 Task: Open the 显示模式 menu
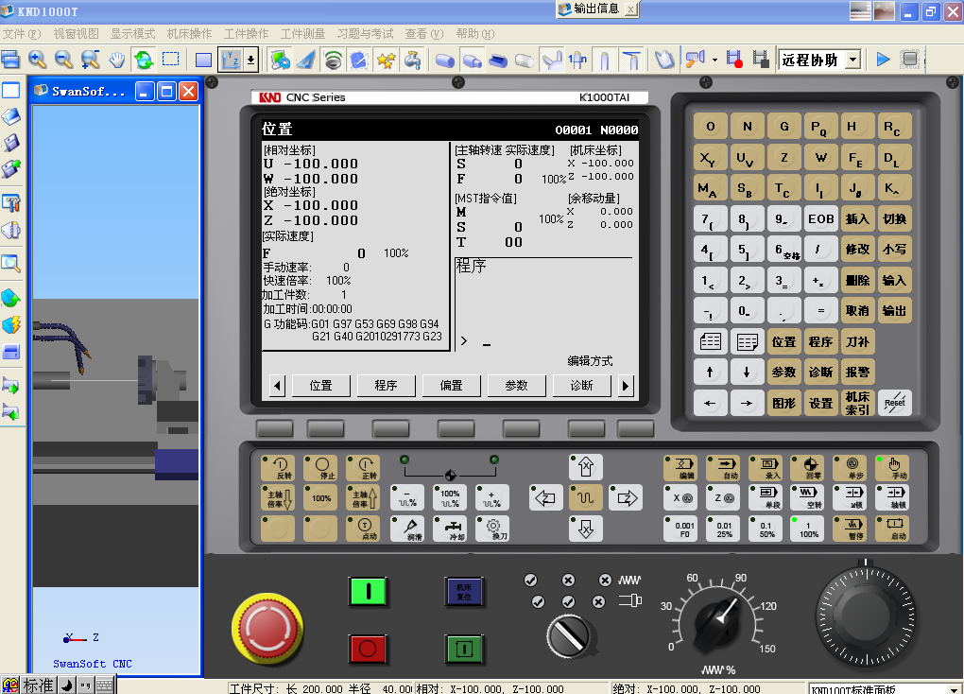[x=133, y=34]
